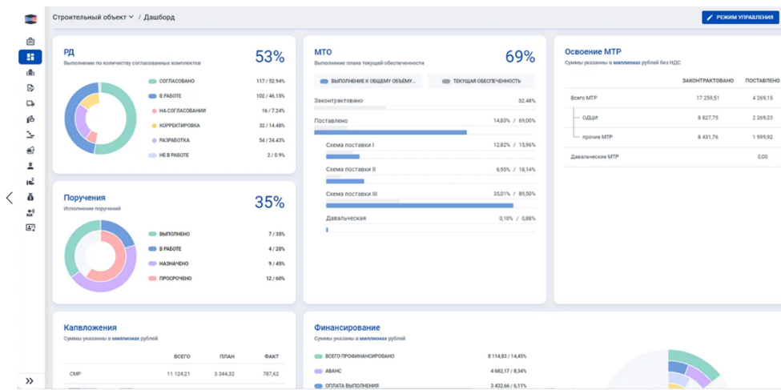Open the 'Строительный объект' dropdown
This screenshot has width=781, height=390.
coord(93,17)
